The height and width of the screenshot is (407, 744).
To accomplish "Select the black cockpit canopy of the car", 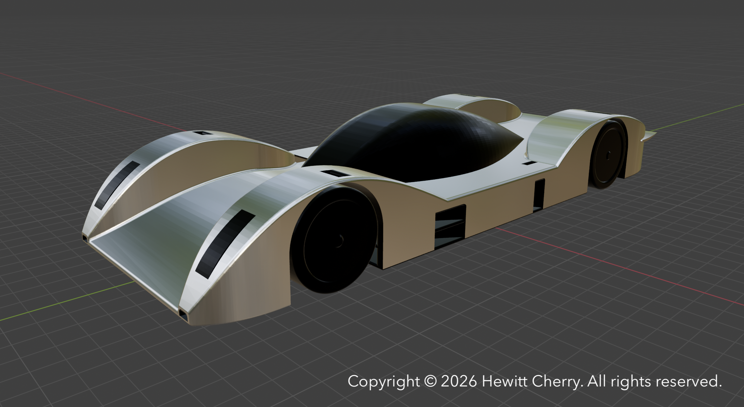I will click(412, 142).
